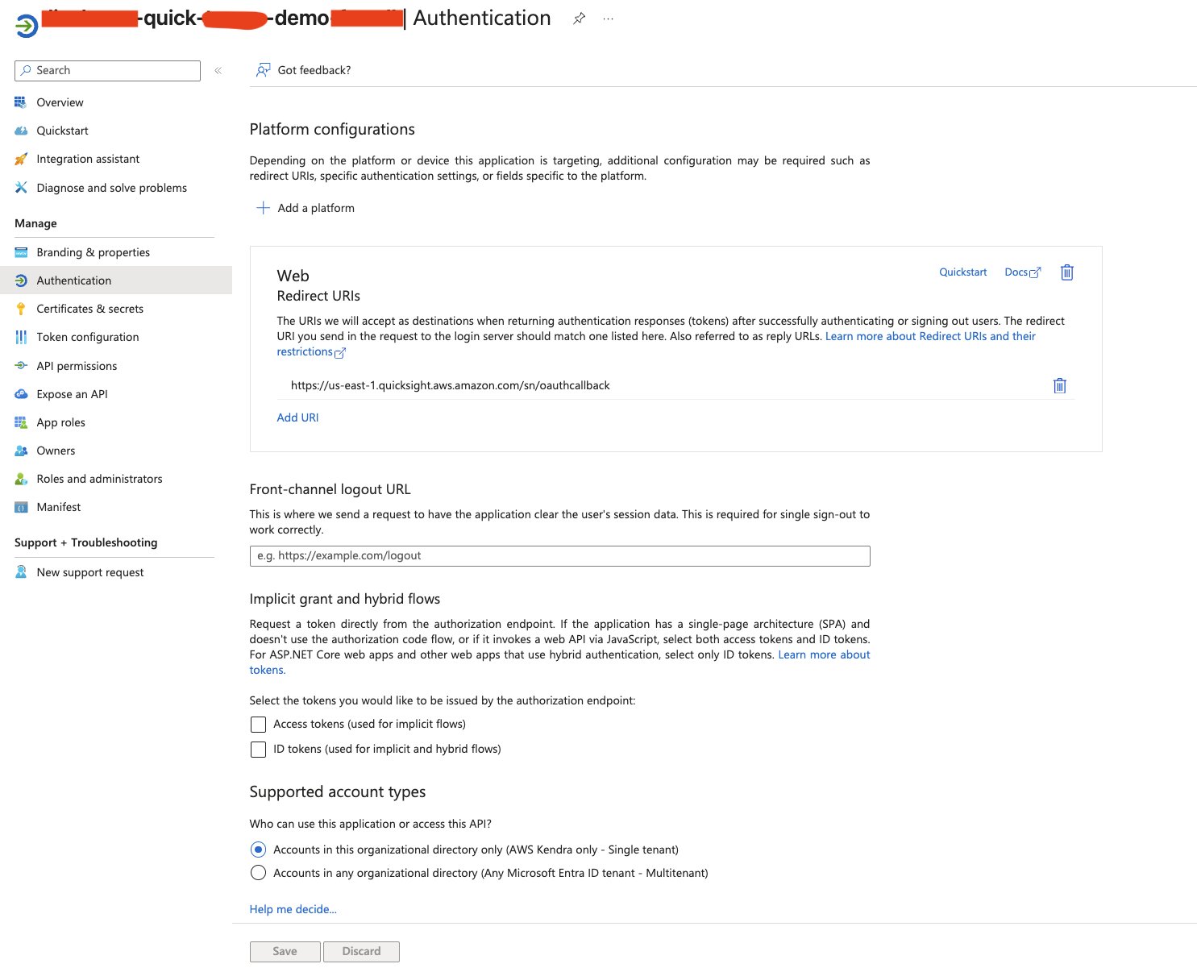Pin this page to dashboard
Viewport: 1197px width, 968px height.
point(579,18)
